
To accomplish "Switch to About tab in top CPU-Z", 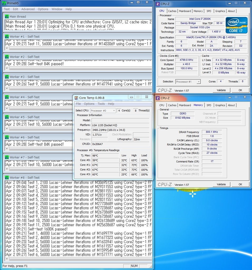I will pyautogui.click(x=231, y=11).
